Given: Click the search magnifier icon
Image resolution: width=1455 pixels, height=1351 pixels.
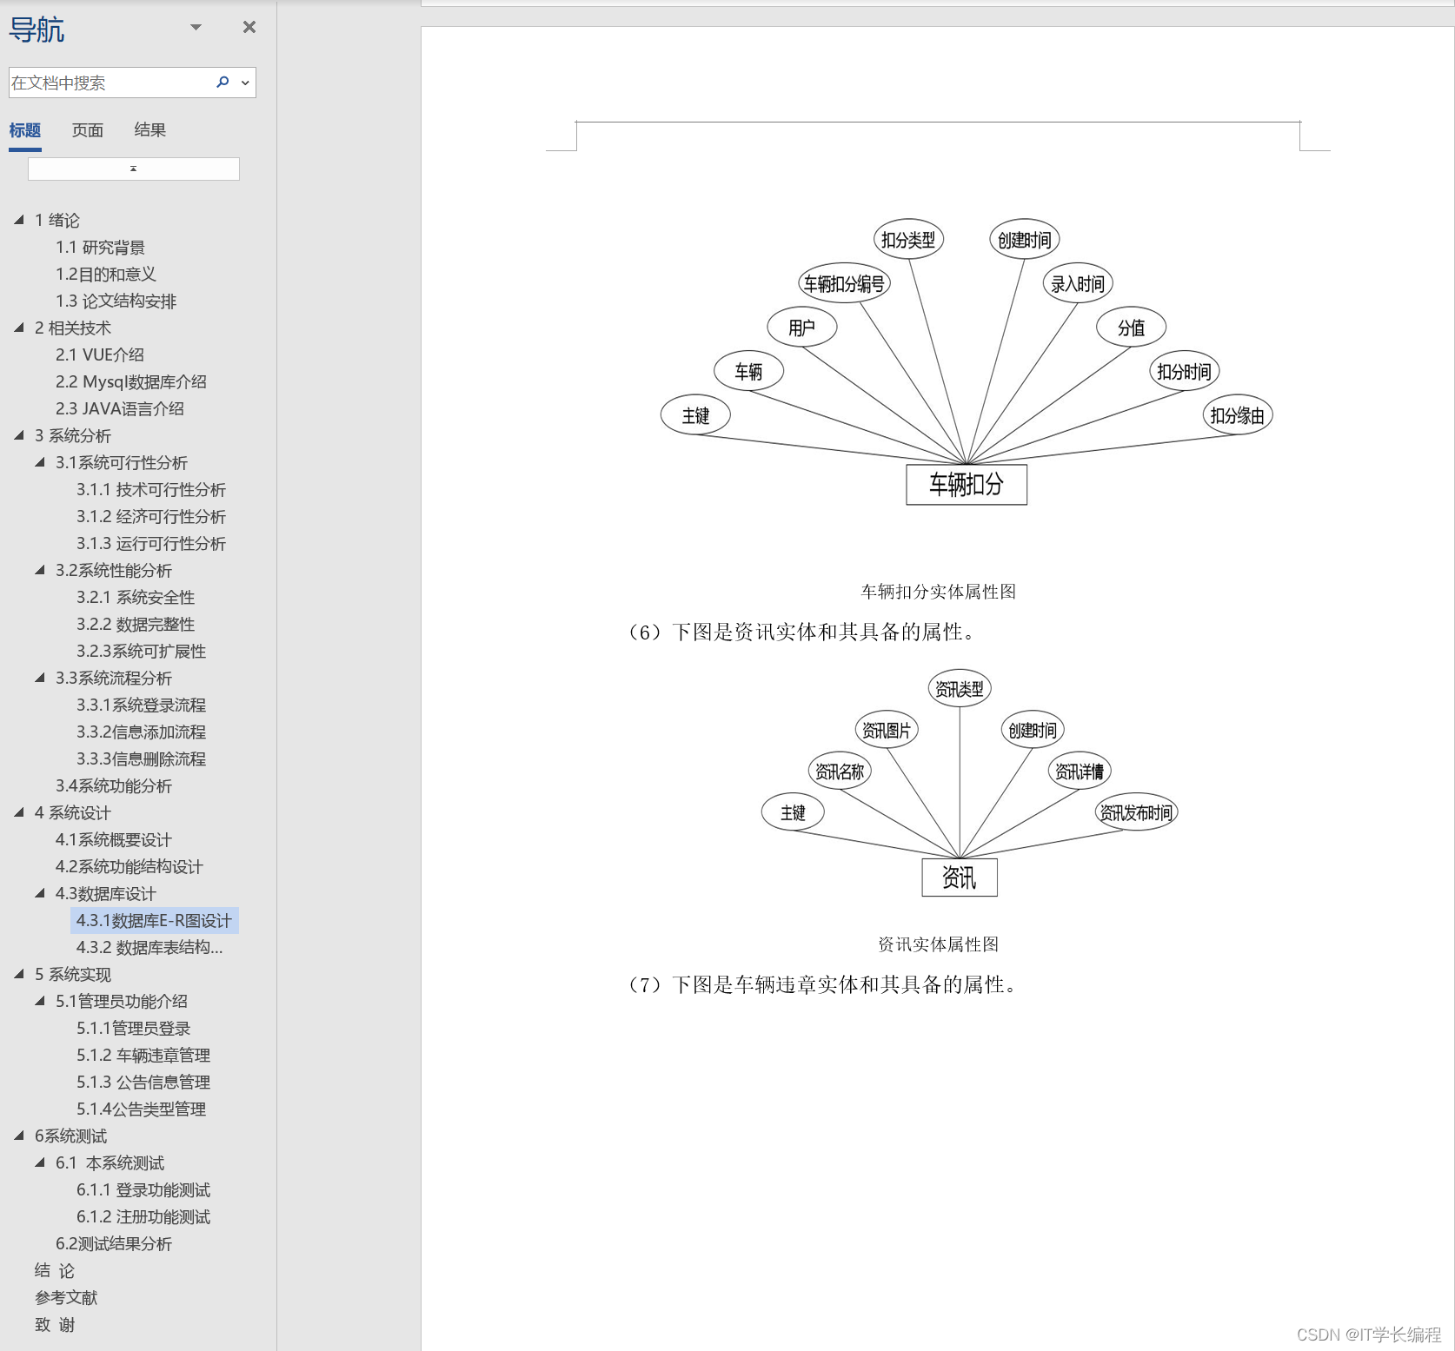Looking at the screenshot, I should point(223,83).
